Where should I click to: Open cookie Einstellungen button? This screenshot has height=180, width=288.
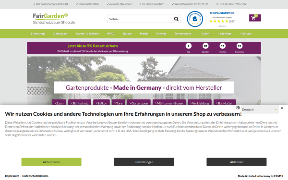coord(144,162)
